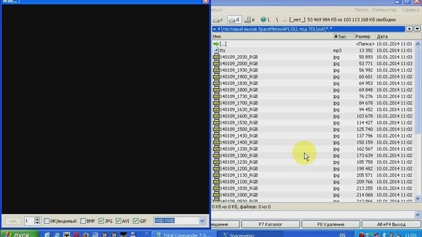Select file row 140109_1200_RGB
Image resolution: width=422 pixels, height=237 pixels.
coord(313,169)
